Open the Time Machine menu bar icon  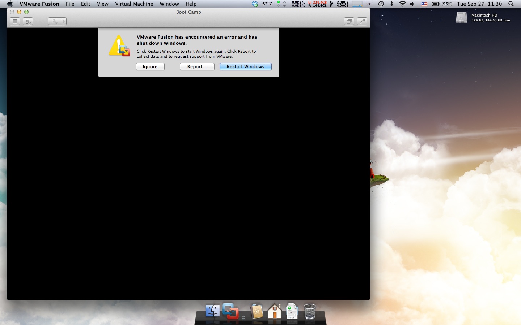coord(381,4)
